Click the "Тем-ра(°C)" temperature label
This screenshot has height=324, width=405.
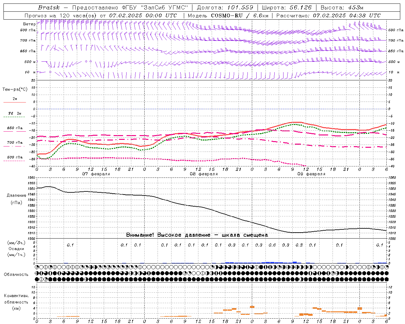(x=15, y=90)
